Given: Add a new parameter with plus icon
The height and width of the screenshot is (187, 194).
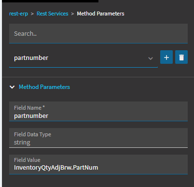Looking at the screenshot, I should 166,57.
